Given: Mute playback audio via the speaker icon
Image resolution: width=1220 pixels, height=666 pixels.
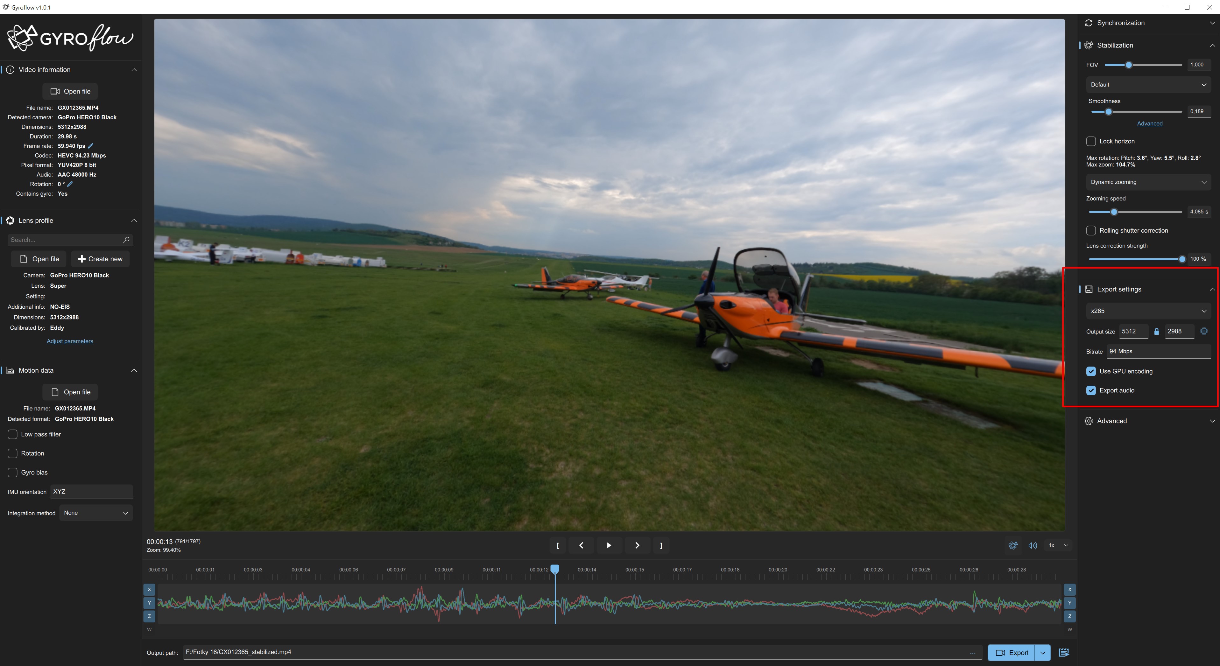Looking at the screenshot, I should tap(1033, 545).
